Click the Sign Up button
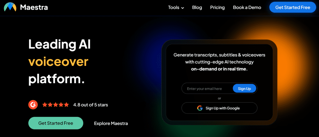 pos(244,89)
